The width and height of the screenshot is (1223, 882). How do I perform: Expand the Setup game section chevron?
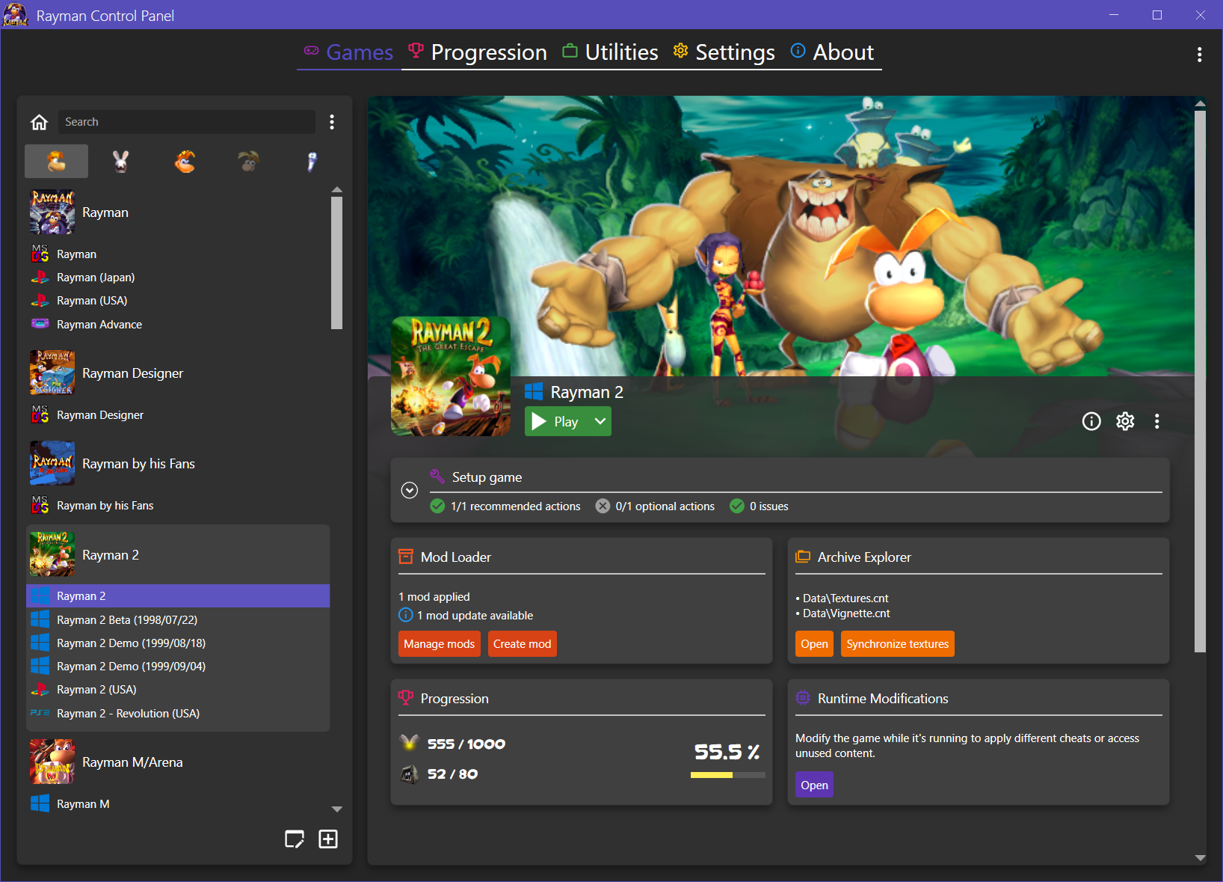click(409, 490)
